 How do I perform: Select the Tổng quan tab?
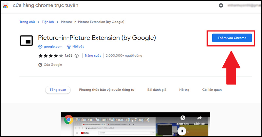pos(58,90)
